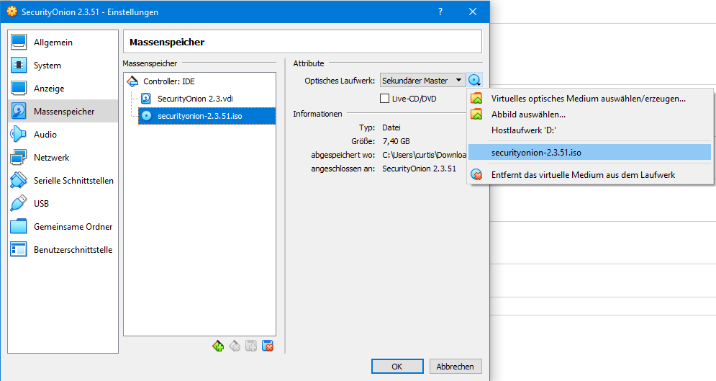
Task: Click the Datei type value
Action: (391, 127)
